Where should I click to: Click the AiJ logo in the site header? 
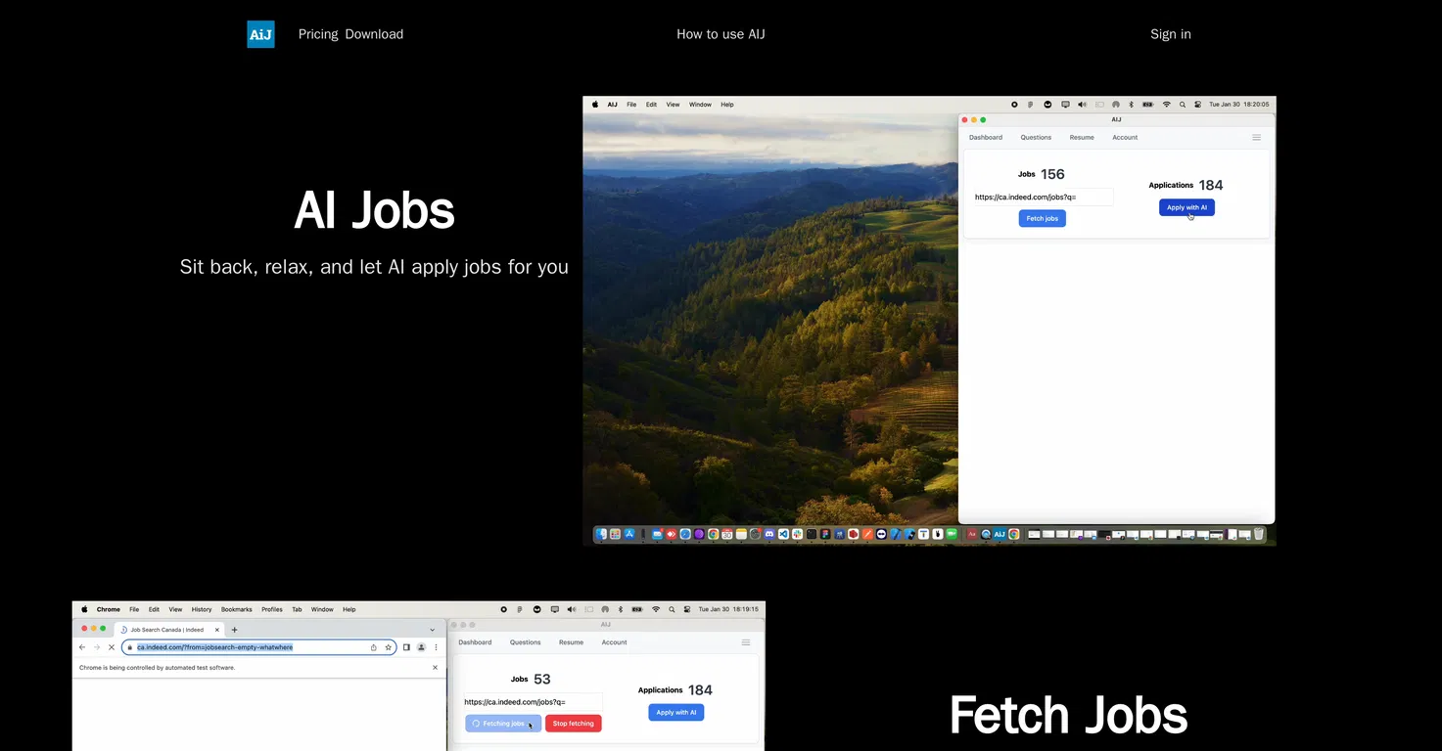[260, 34]
